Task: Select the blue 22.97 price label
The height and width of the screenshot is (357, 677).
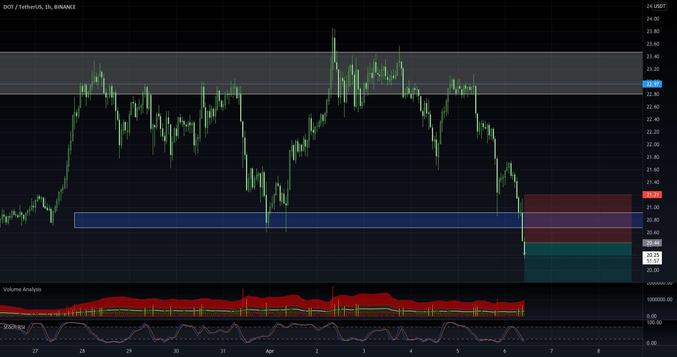Action: [652, 84]
